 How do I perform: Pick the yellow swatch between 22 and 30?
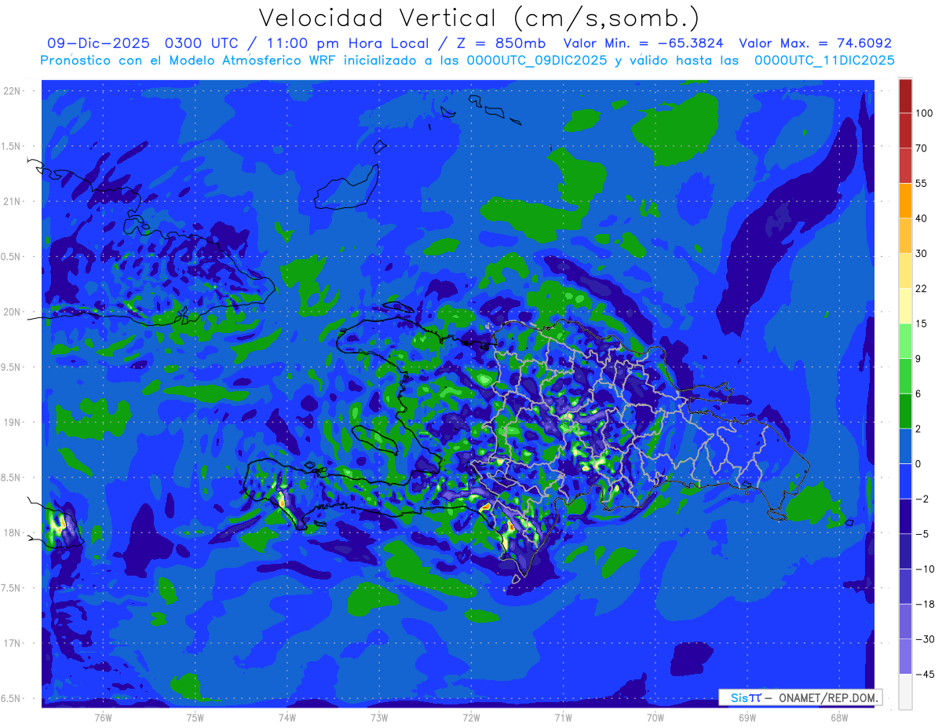coord(905,270)
